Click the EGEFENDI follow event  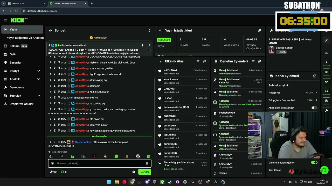tap(183, 118)
